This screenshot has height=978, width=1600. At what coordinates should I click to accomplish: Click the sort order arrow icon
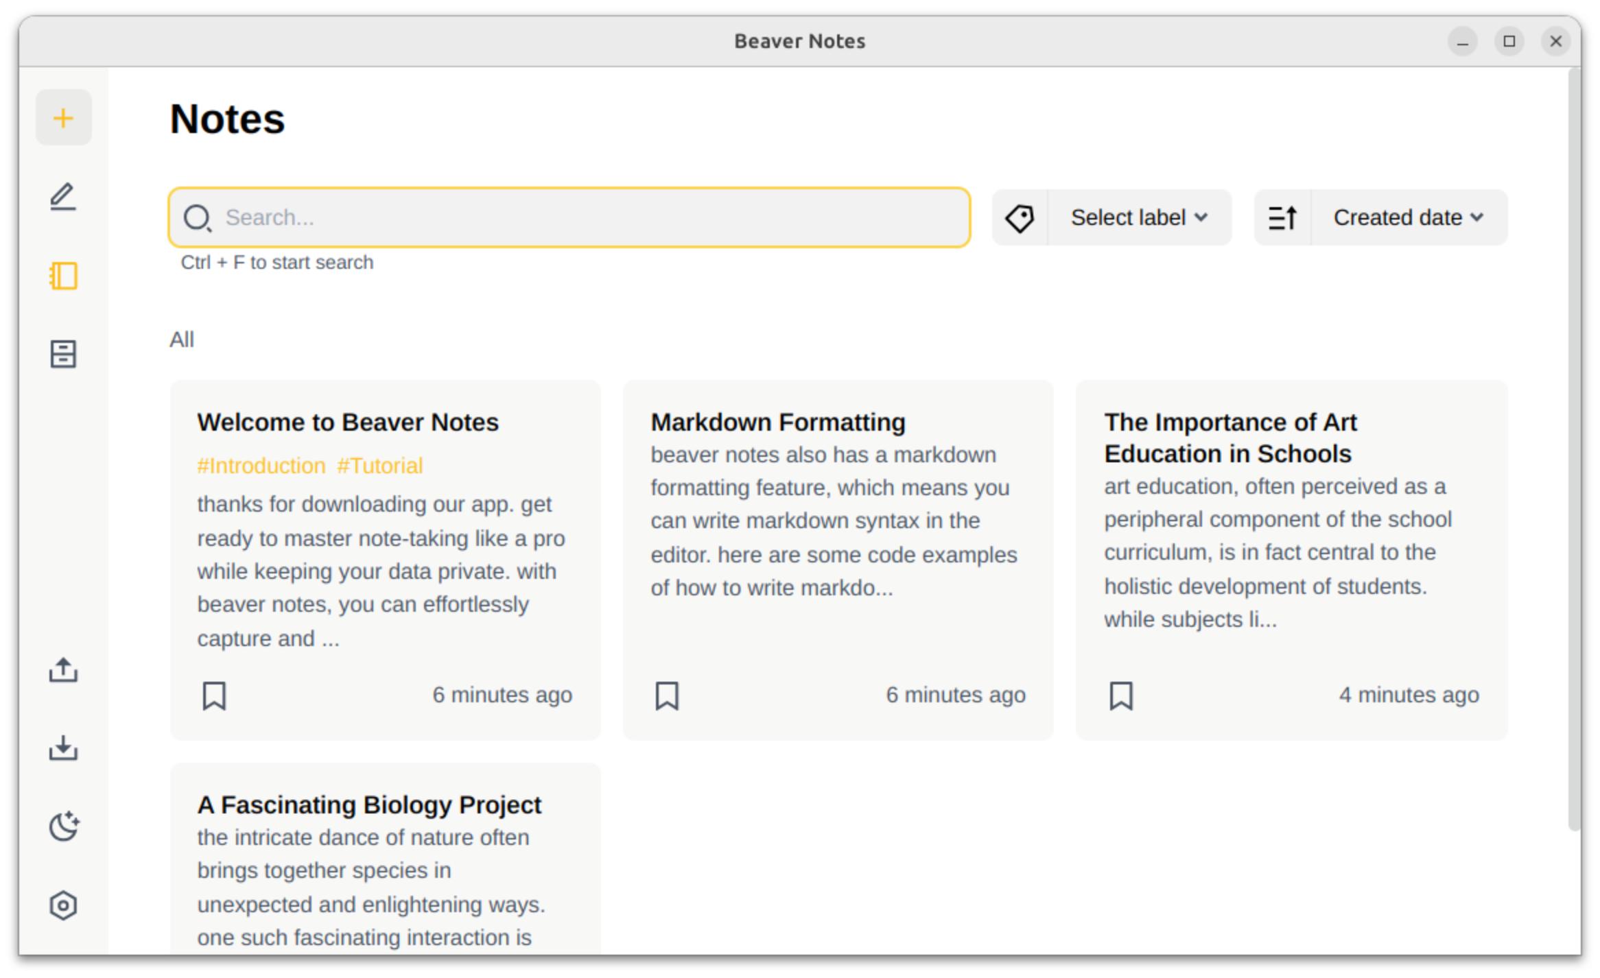[1282, 218]
